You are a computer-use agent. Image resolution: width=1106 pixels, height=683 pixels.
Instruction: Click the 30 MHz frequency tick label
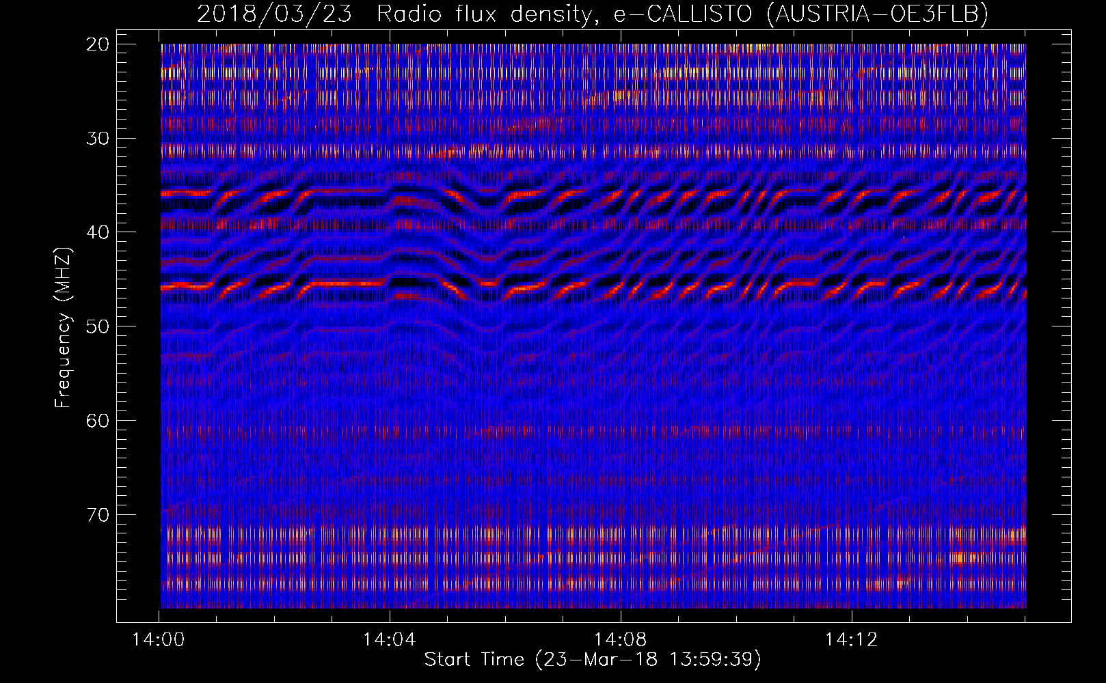pos(98,139)
